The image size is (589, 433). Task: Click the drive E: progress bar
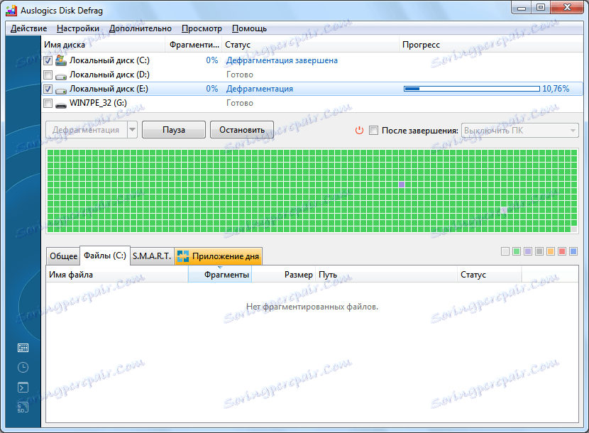click(472, 89)
